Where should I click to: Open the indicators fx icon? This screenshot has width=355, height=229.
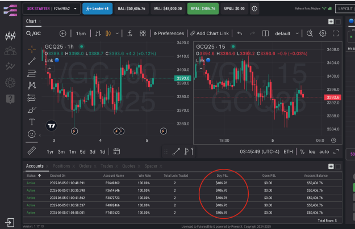130,33
